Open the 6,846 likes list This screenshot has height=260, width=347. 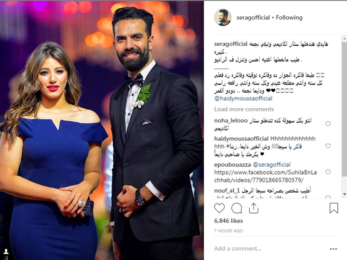point(228,221)
